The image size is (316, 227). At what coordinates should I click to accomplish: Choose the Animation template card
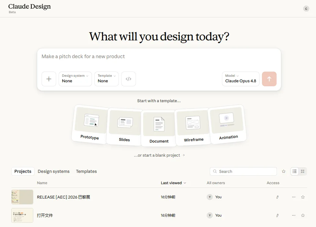pos(228,124)
